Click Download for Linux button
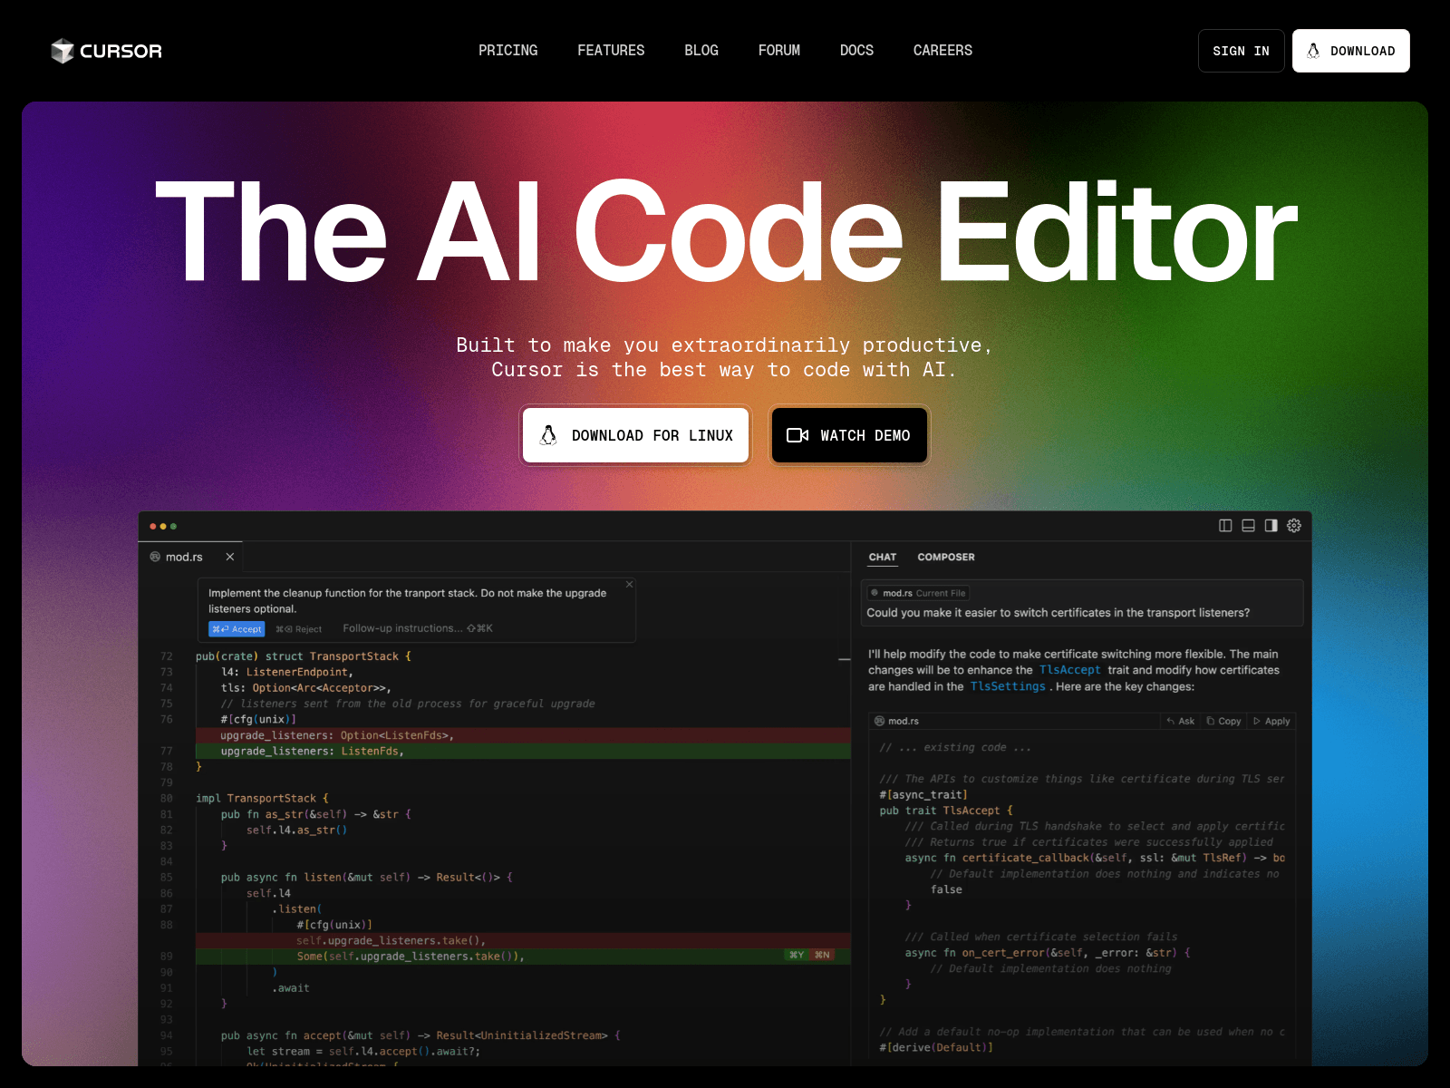This screenshot has width=1450, height=1088. [x=635, y=435]
